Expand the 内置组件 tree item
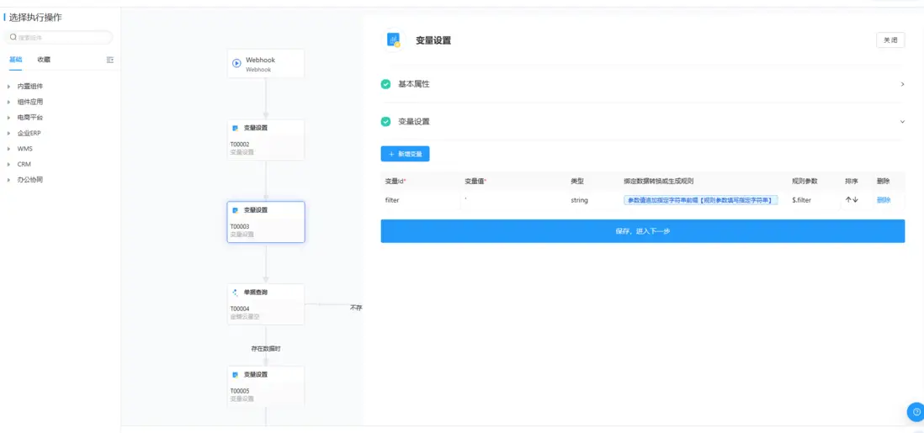Viewport: 924px width, 433px height. pos(9,86)
